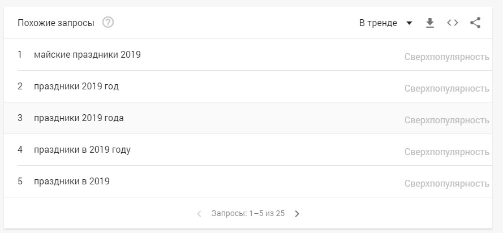Share the related queries widget
Viewport: 503px width, 233px height.
475,23
